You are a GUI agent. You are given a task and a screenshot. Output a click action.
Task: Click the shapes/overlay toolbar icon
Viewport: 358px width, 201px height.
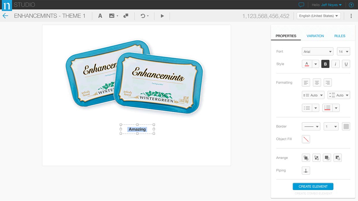point(126,16)
